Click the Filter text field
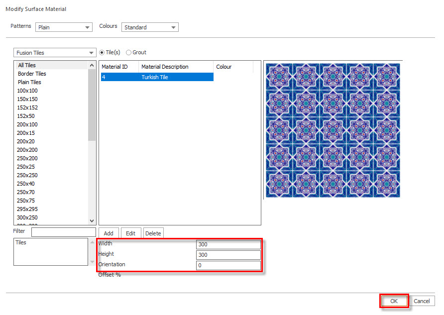Image resolution: width=444 pixels, height=315 pixels. pos(64,232)
